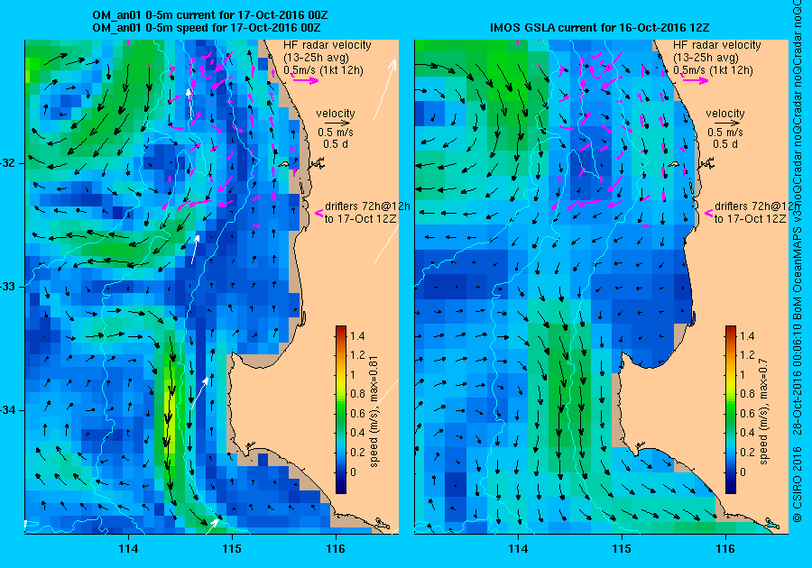
Task: Select "HF radar velocity" label in IMOS GSLA map
Action: [x=717, y=45]
